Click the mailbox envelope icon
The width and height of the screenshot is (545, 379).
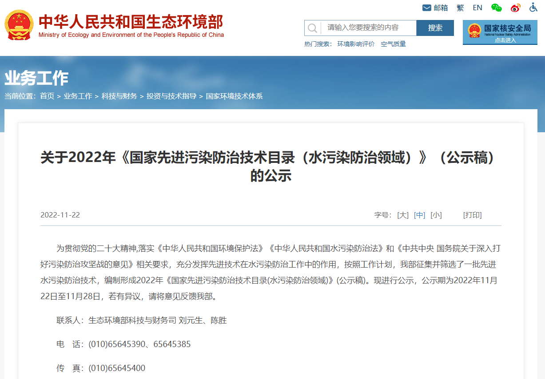coord(426,8)
